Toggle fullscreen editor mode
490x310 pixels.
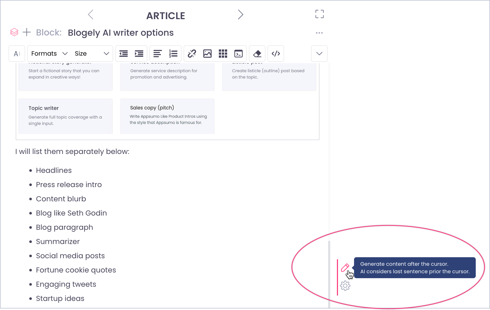(319, 14)
